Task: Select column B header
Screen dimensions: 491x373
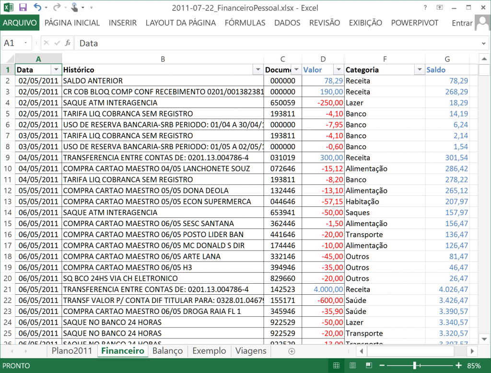Action: pos(163,59)
